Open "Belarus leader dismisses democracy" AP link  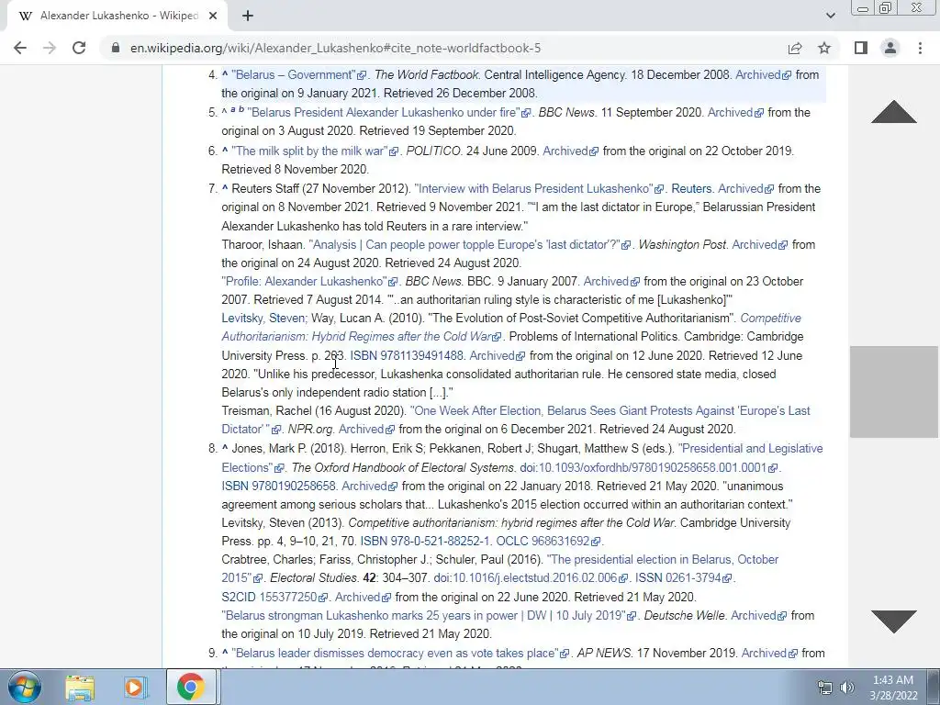pos(400,654)
